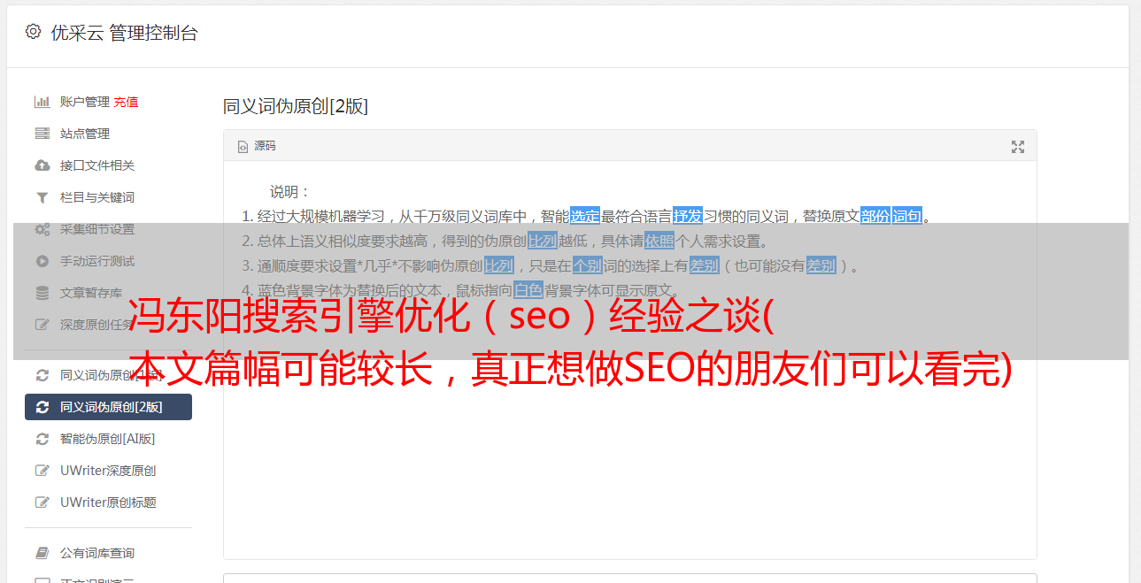Select 智能伪原创[AI版] in sidebar
1141x583 pixels.
point(108,439)
